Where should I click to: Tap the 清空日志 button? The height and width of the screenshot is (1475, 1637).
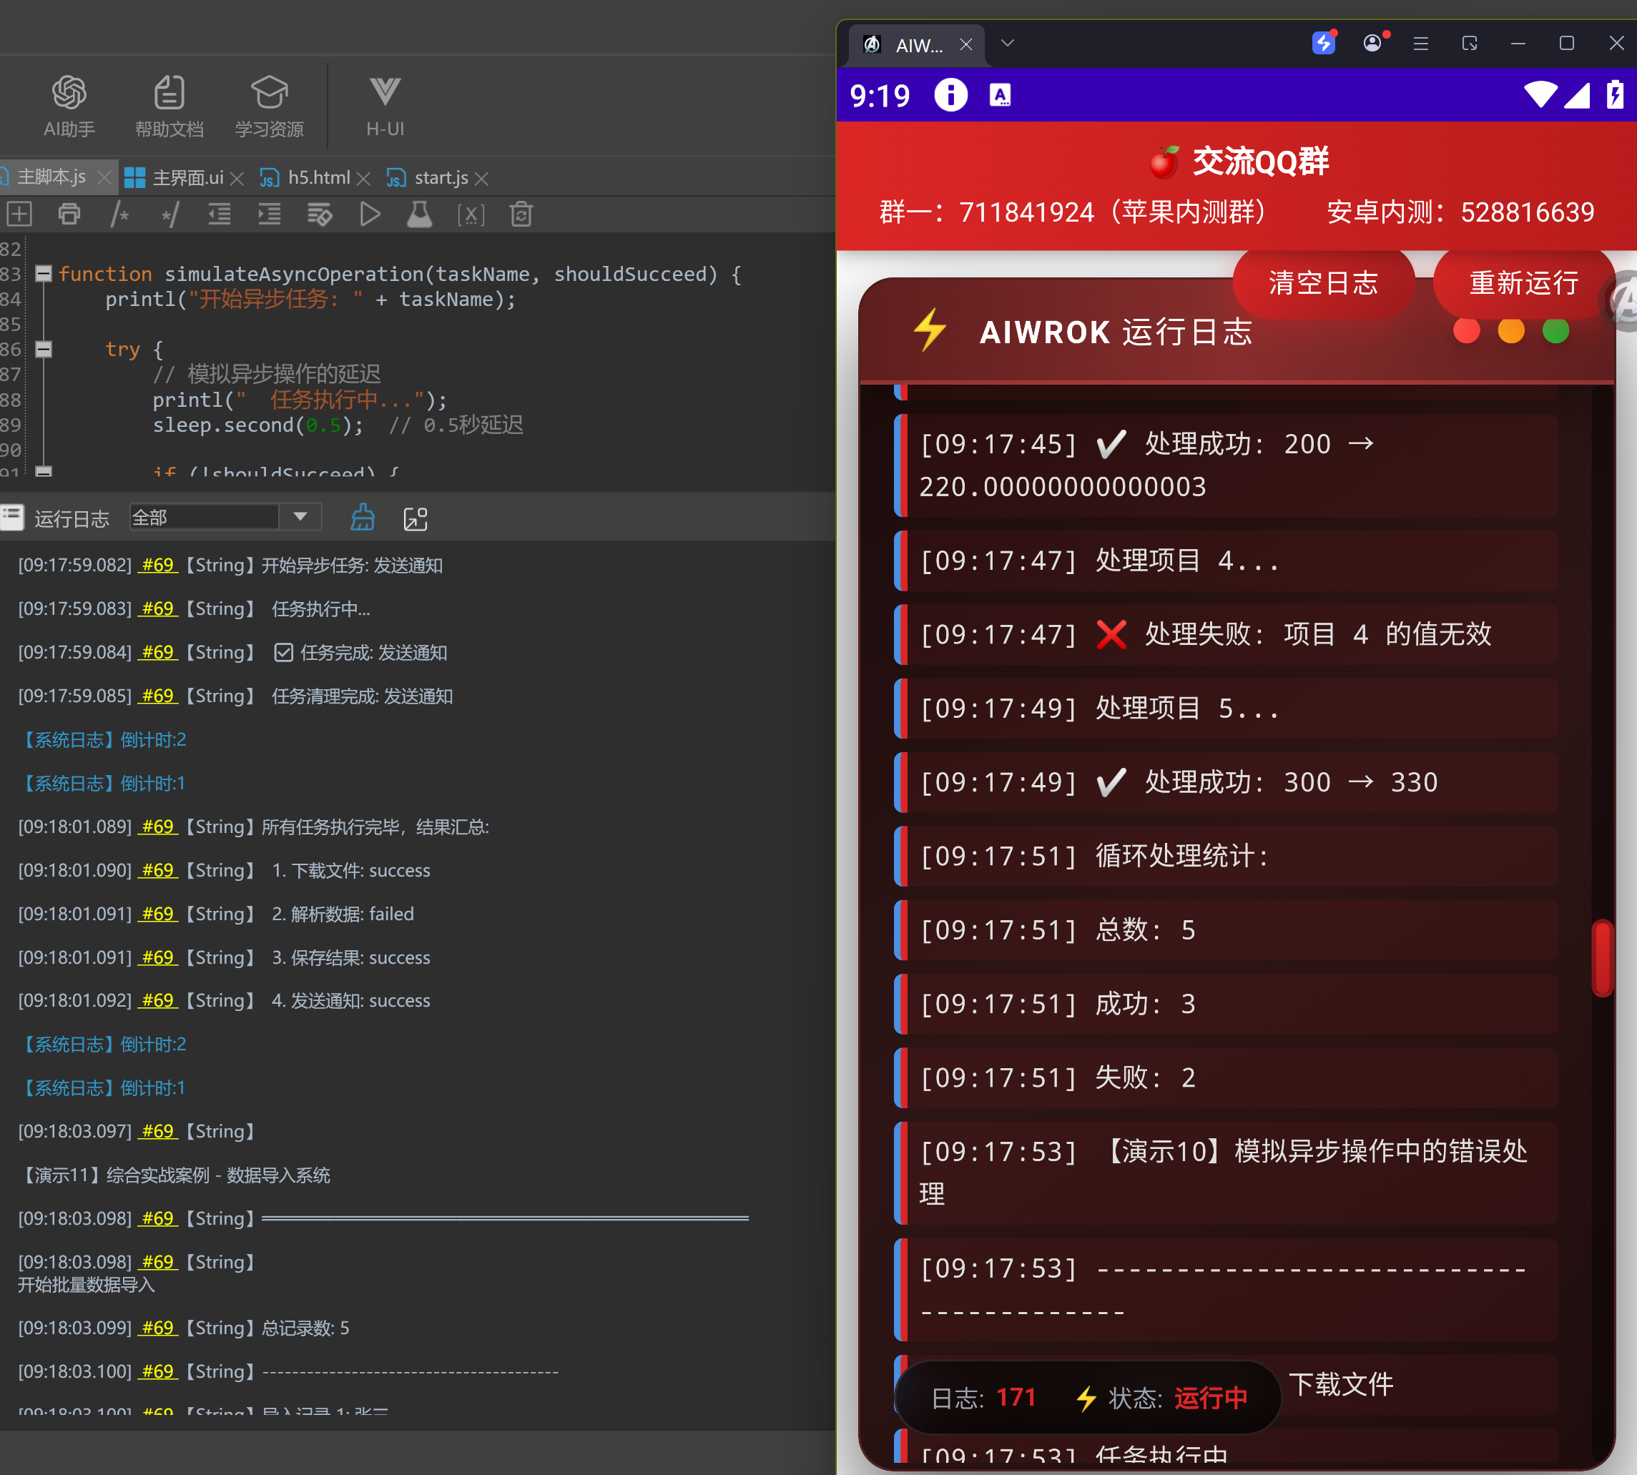pyautogui.click(x=1323, y=283)
